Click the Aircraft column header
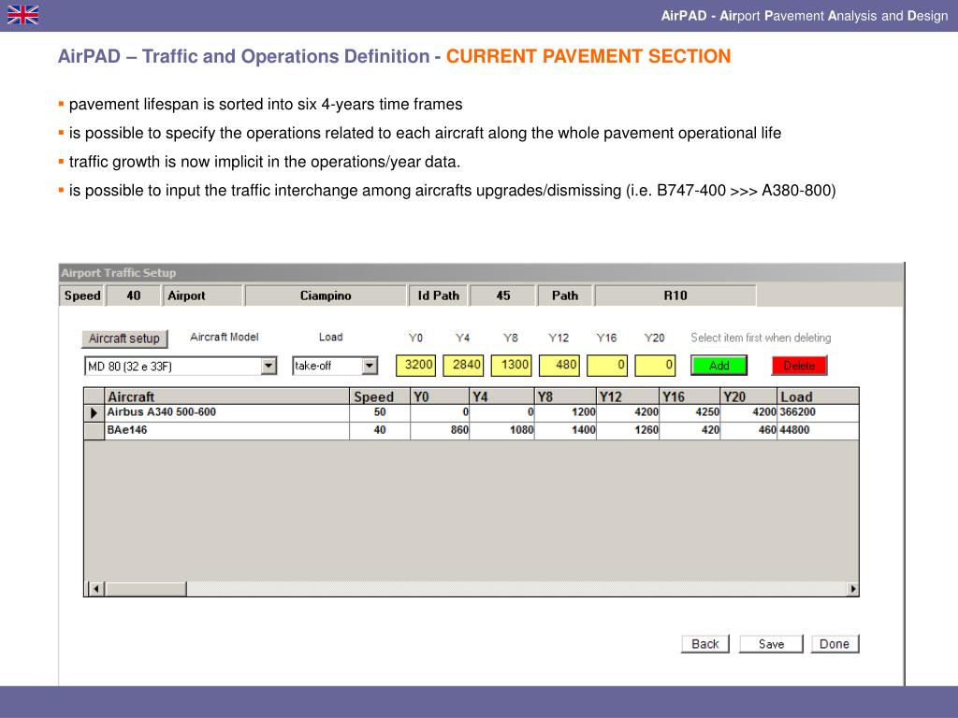 coord(226,396)
